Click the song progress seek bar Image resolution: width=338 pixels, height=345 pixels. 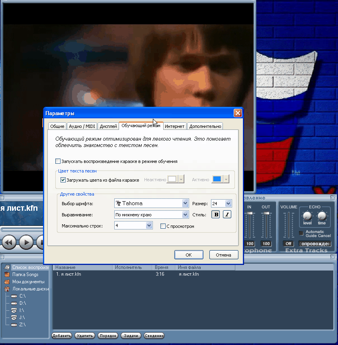[22, 229]
